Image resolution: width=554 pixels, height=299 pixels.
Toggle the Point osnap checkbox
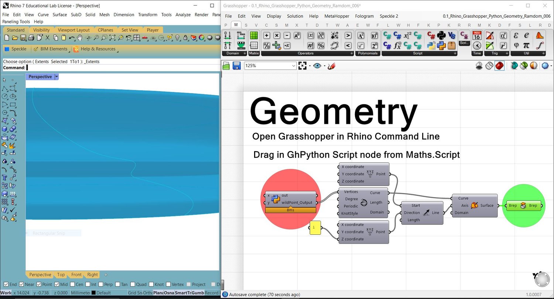[38, 285]
